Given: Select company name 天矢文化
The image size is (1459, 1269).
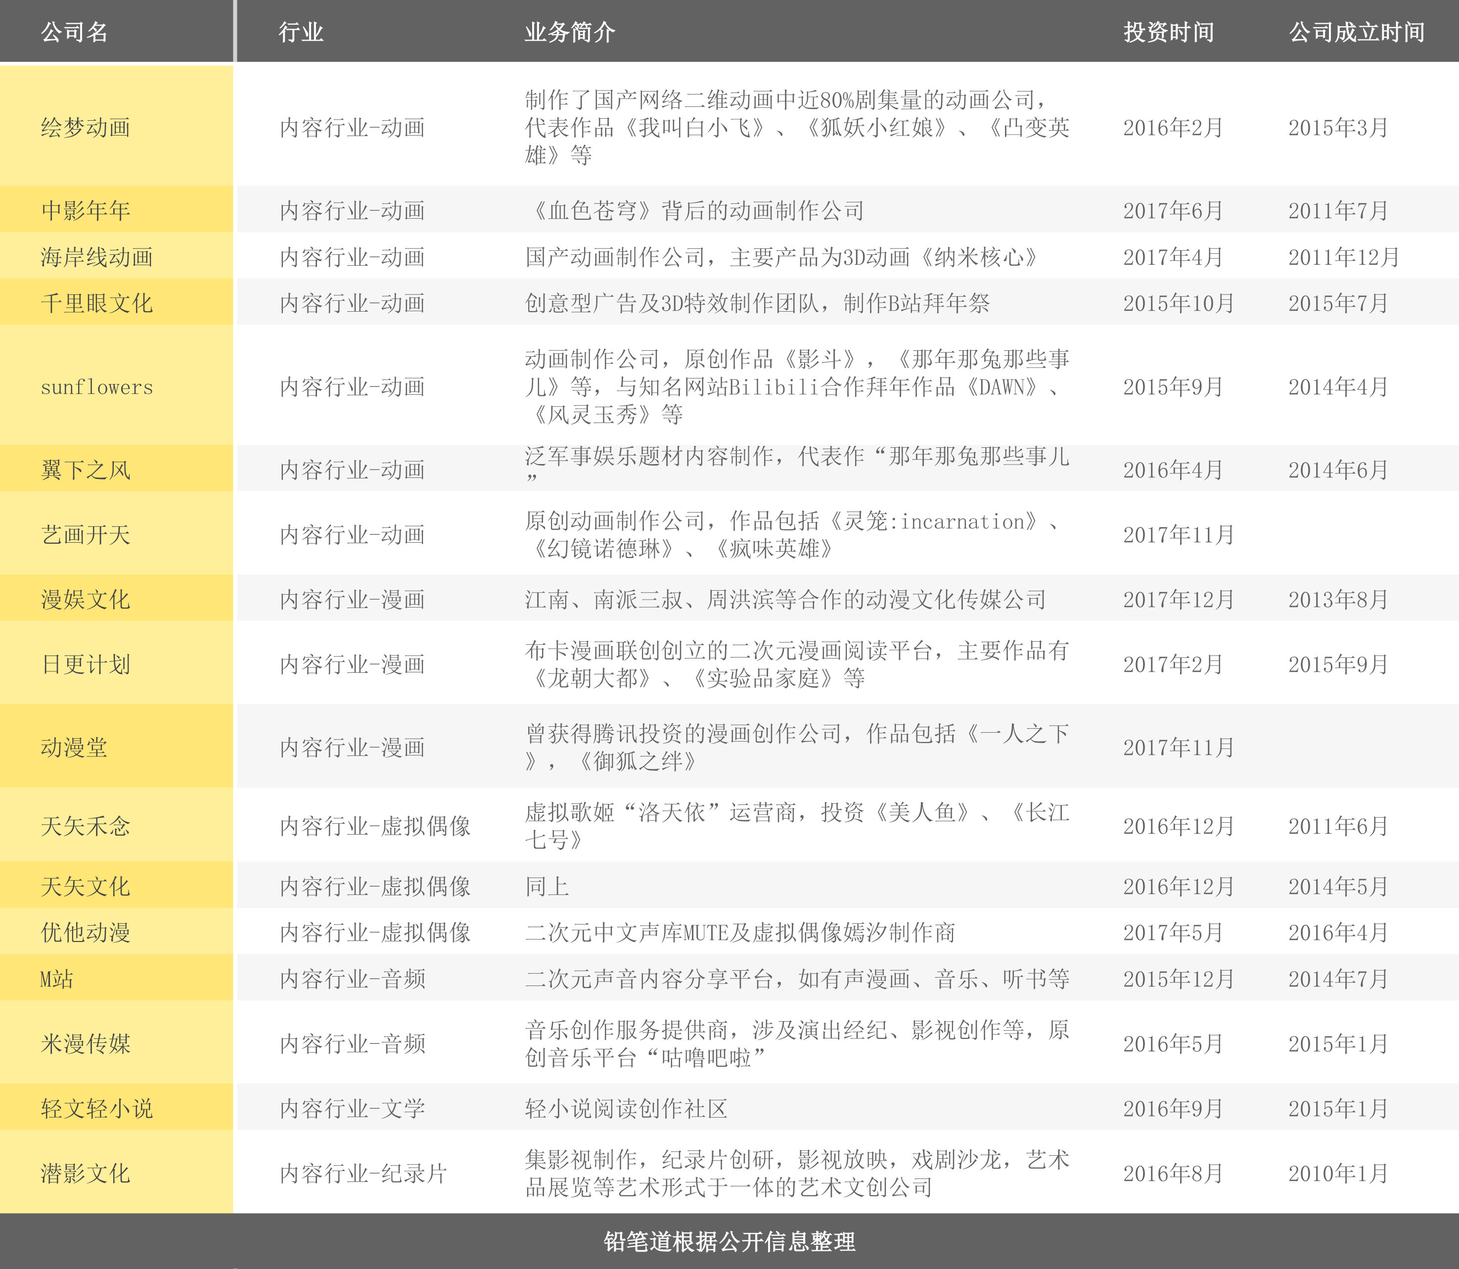Looking at the screenshot, I should tap(86, 886).
